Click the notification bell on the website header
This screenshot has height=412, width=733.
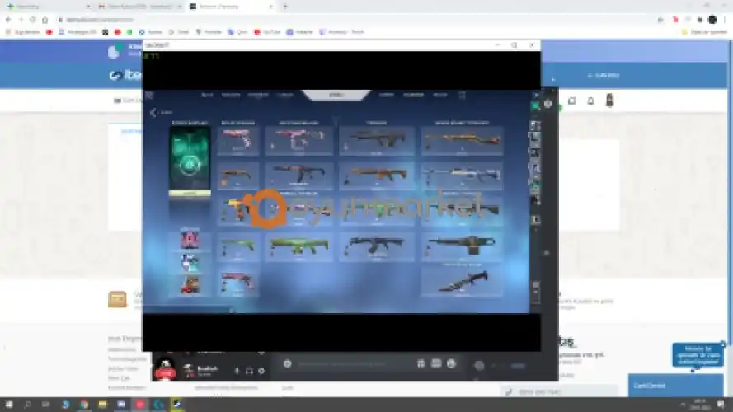click(x=590, y=101)
